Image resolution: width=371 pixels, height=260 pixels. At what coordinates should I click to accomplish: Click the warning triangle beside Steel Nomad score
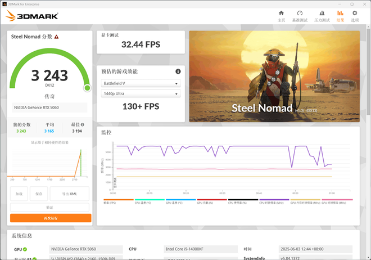pos(56,37)
